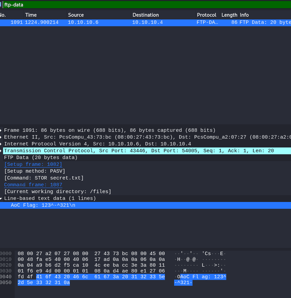The height and width of the screenshot is (298, 291).
Task: Click hex row offset 0020 bytes
Action: coord(91,265)
